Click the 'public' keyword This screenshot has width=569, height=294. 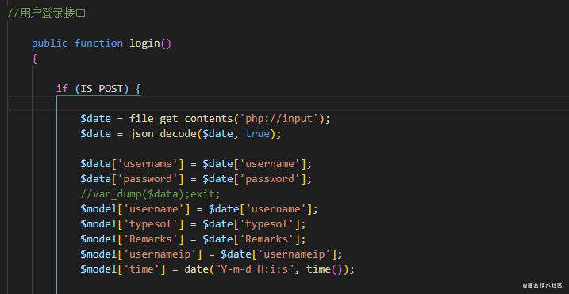click(50, 44)
